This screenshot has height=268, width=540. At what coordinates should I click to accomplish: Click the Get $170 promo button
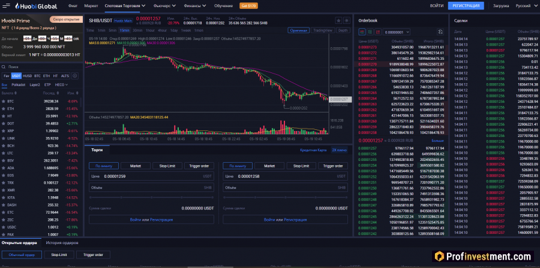248,6
